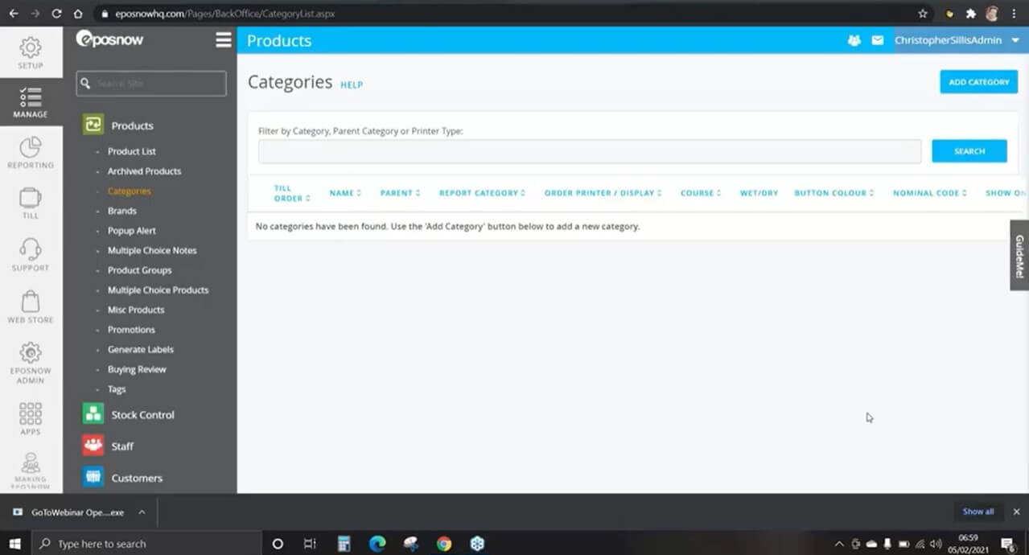1029x555 pixels.
Task: Click the Till icon in sidebar
Action: click(x=31, y=202)
